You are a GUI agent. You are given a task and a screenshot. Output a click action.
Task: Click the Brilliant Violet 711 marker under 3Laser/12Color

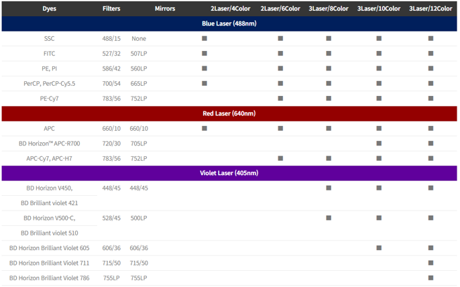(430, 263)
